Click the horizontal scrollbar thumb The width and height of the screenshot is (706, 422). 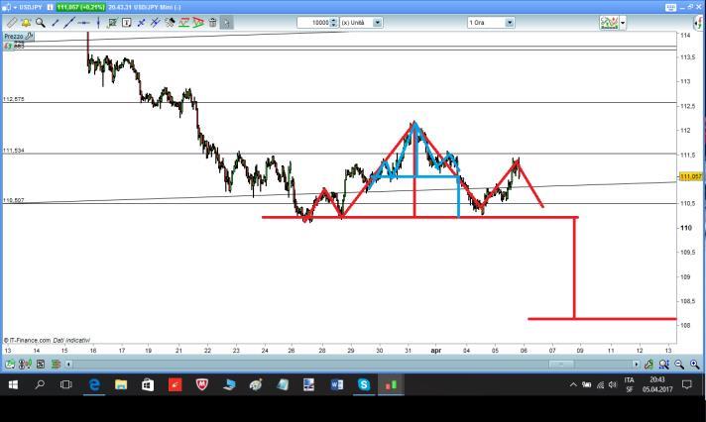(x=561, y=364)
